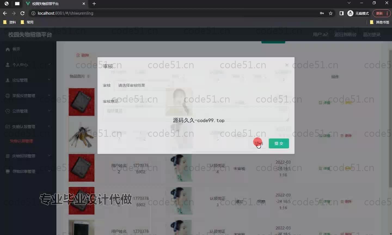This screenshot has height=235, width=392.
Task: View site information icon beside localhost URL
Action: click(33, 13)
